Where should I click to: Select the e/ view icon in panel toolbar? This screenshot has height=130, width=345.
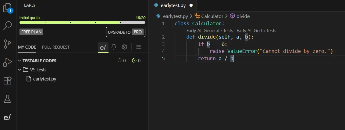103,47
